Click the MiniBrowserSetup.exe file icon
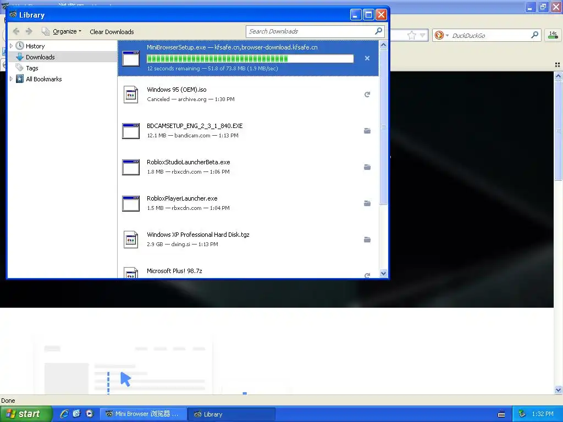The image size is (563, 422). pos(131,58)
